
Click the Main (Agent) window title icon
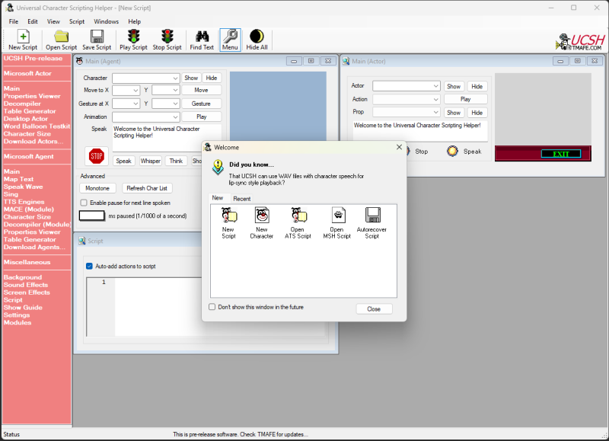click(80, 61)
